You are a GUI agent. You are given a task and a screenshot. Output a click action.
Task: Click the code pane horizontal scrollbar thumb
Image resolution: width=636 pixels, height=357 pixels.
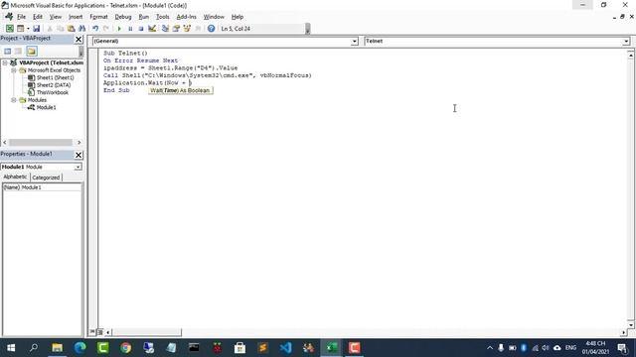coord(146,332)
